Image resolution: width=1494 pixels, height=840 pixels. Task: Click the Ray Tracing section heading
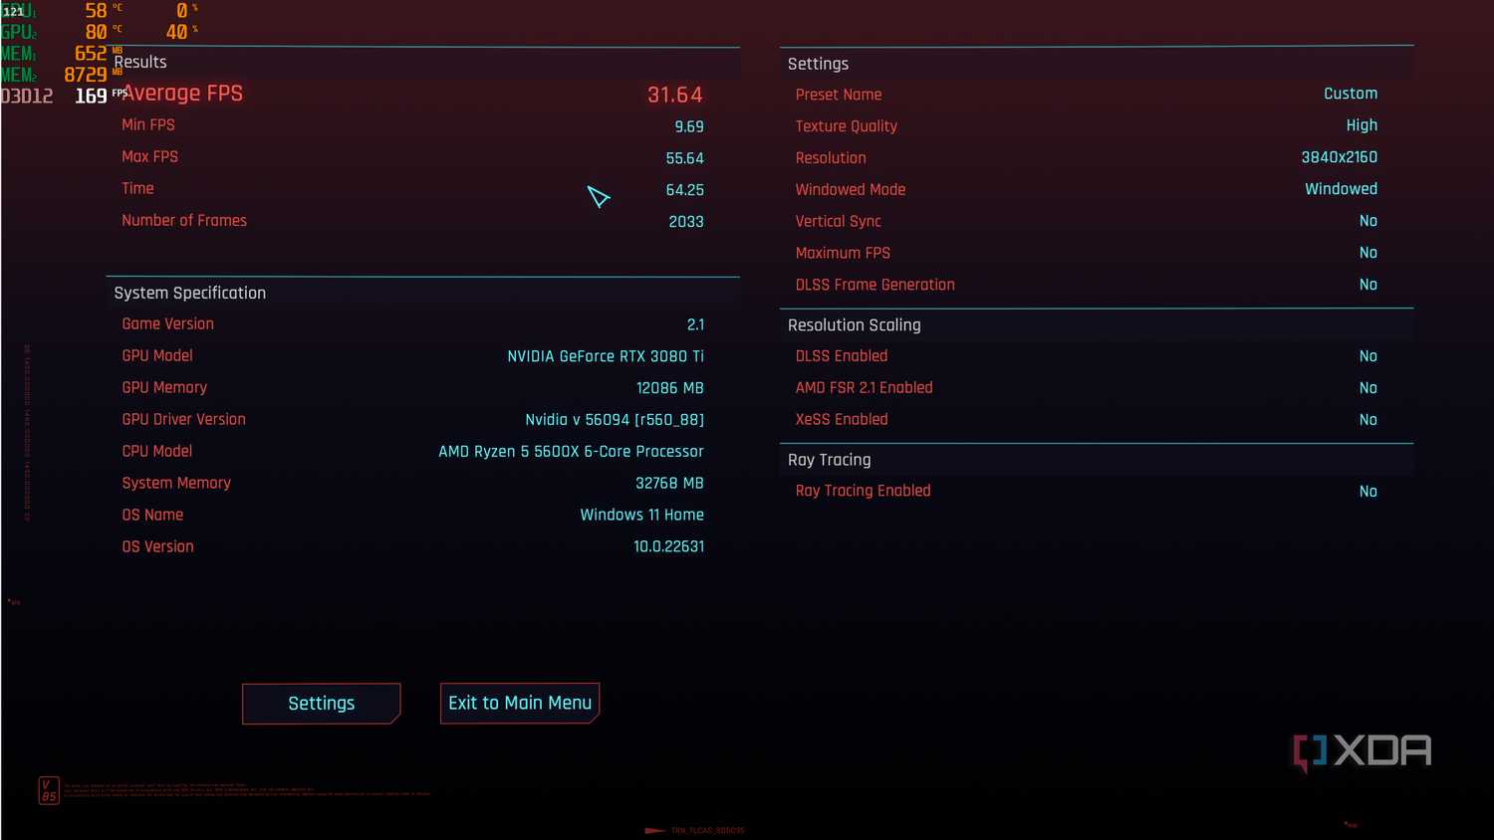[x=829, y=460]
